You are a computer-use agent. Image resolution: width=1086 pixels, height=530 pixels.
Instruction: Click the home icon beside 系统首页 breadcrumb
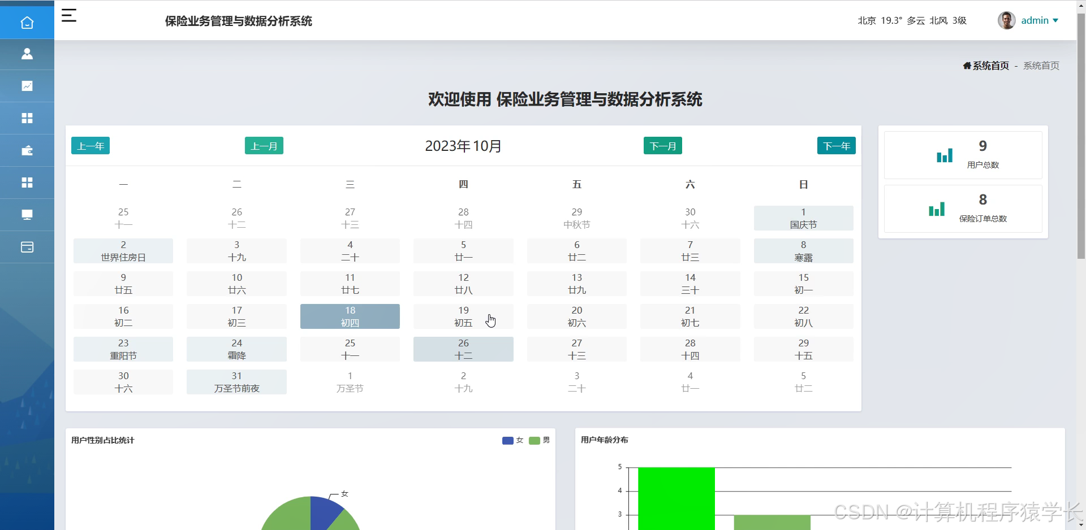[x=967, y=66]
